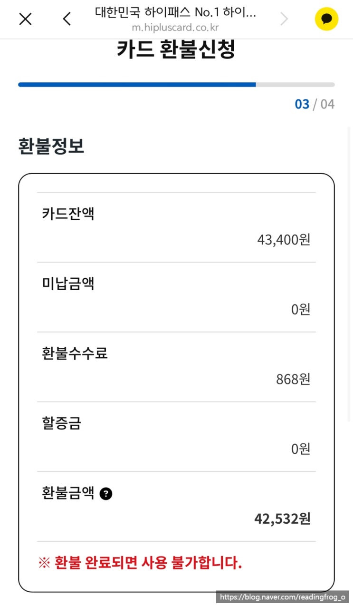353x607 pixels.
Task: Go back using the left chevron
Action: (x=67, y=19)
